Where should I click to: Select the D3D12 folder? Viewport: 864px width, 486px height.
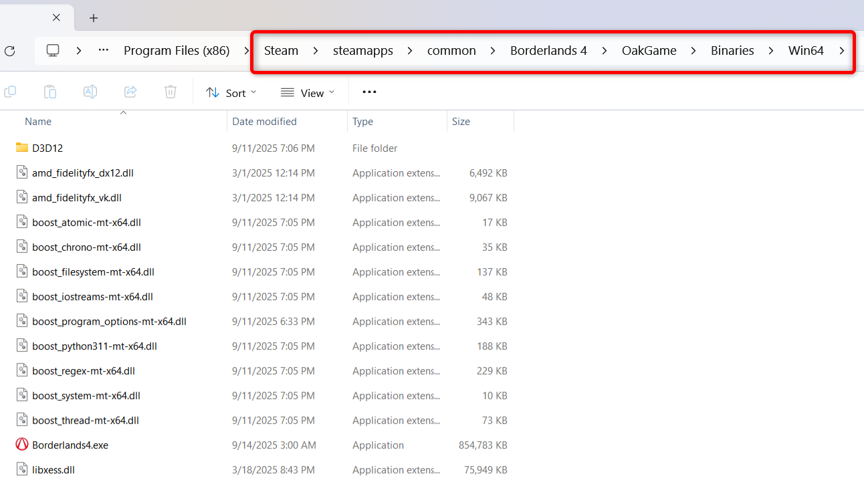47,148
